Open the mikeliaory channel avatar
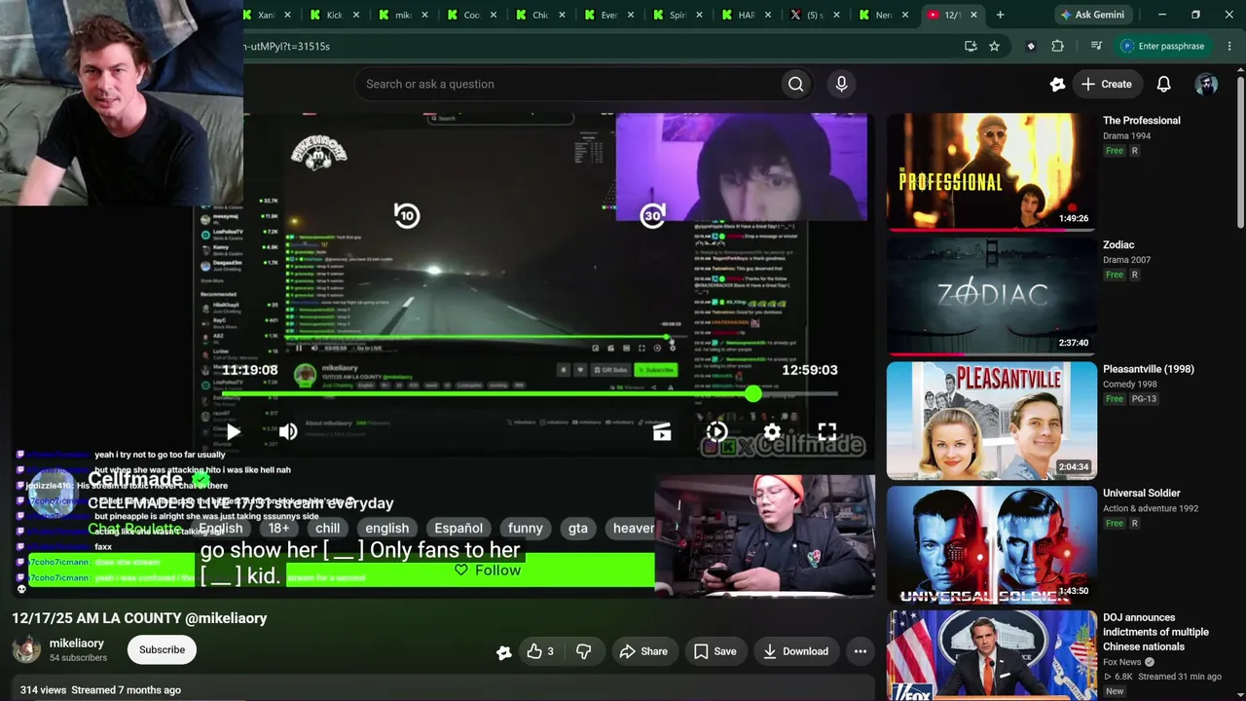The height and width of the screenshot is (701, 1246). pyautogui.click(x=26, y=649)
